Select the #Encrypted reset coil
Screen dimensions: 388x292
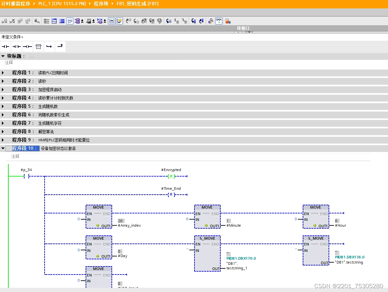[x=171, y=176]
